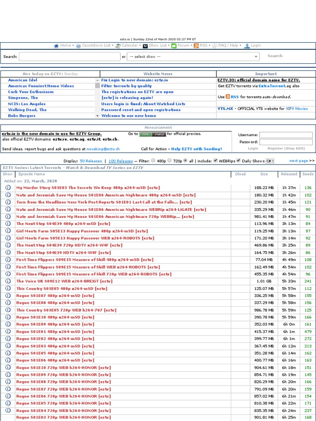Open the Forum menu item
This screenshot has width=316, height=421.
pos(183,45)
